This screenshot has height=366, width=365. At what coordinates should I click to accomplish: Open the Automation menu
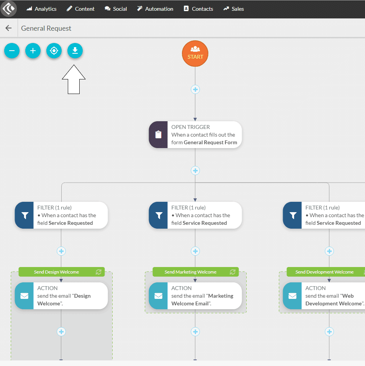[x=155, y=9]
